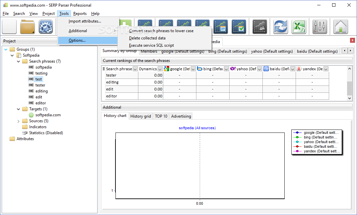Open the bing column filter dropdown

pos(226,69)
